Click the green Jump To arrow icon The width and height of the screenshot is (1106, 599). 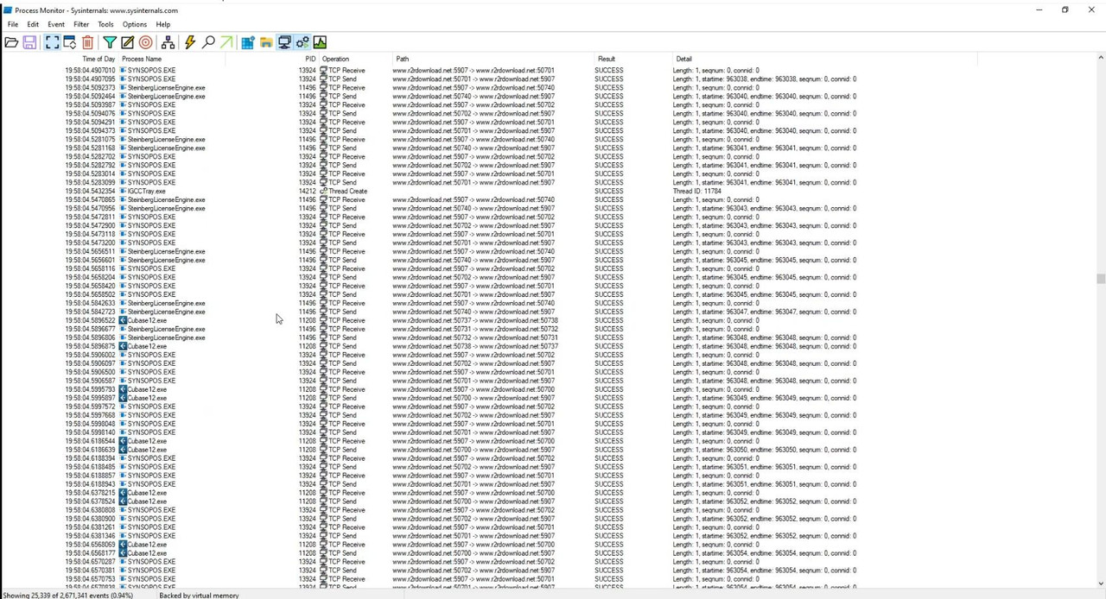pyautogui.click(x=226, y=42)
